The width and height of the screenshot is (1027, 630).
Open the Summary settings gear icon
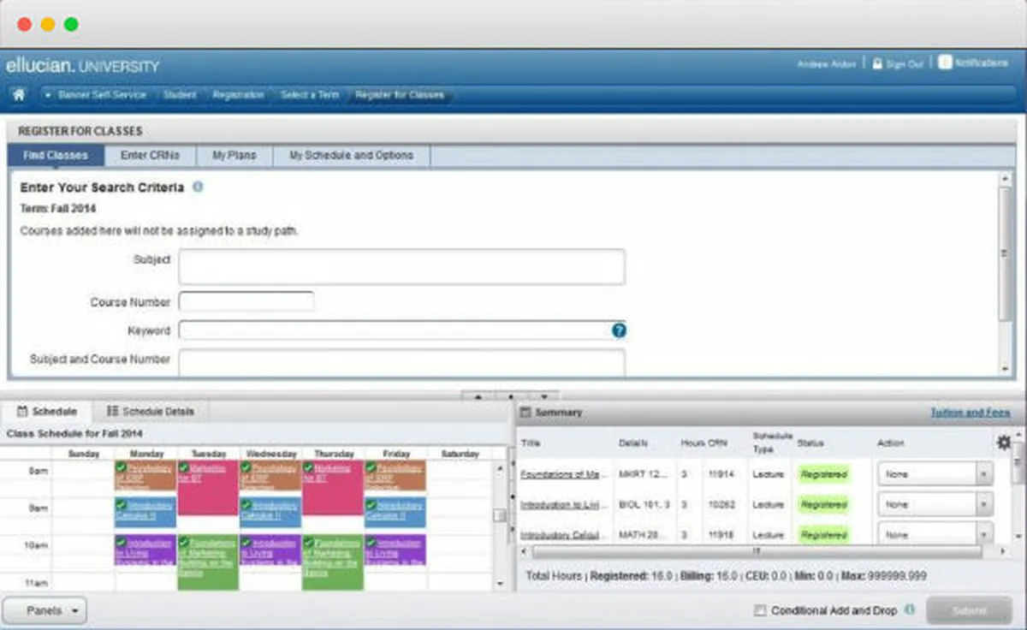click(x=1004, y=443)
